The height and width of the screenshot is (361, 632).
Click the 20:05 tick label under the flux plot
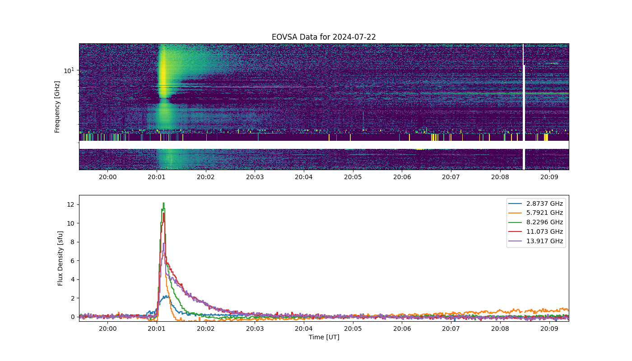click(353, 329)
